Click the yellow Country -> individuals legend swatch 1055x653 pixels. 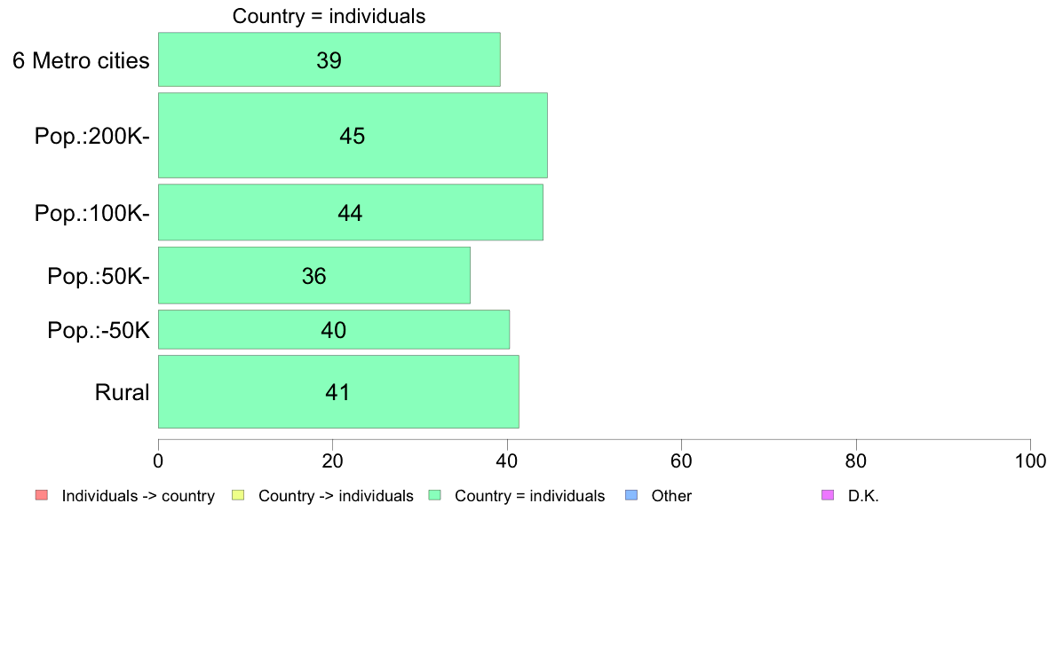click(x=238, y=496)
